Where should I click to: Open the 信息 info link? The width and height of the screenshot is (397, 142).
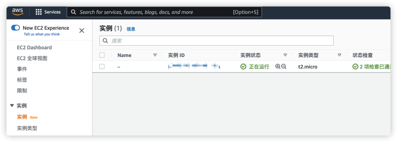point(131,29)
